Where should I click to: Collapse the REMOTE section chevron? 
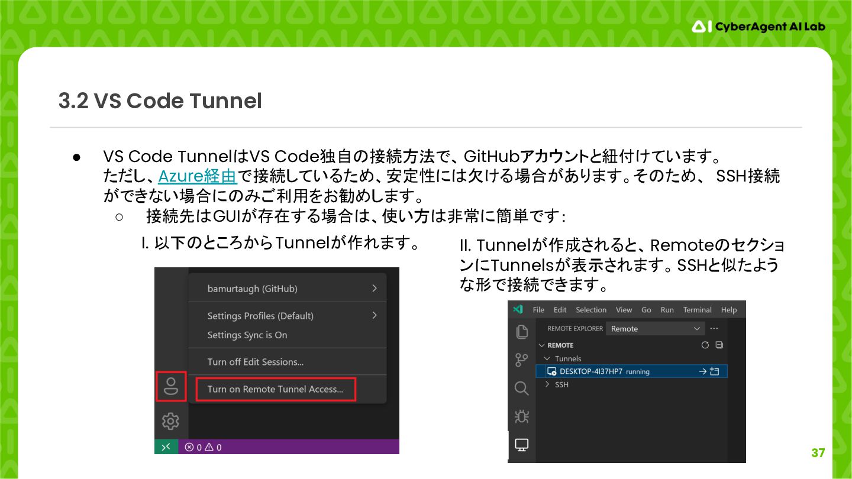(541, 345)
